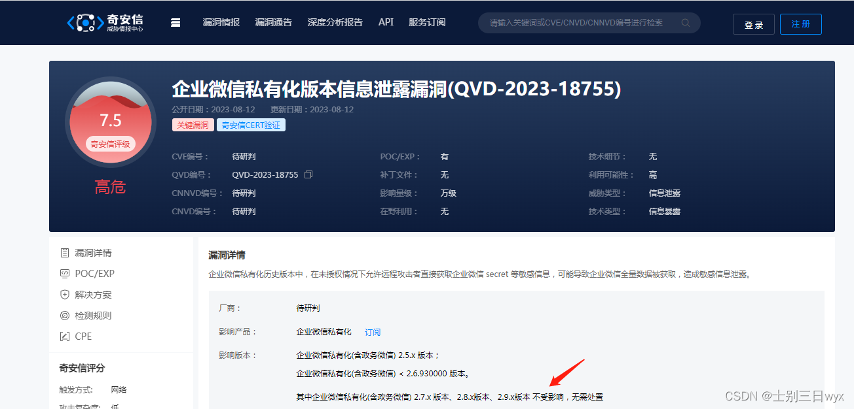Viewport: 854px width, 409px height.
Task: Click the 检测规则 target icon
Action: pyautogui.click(x=65, y=316)
